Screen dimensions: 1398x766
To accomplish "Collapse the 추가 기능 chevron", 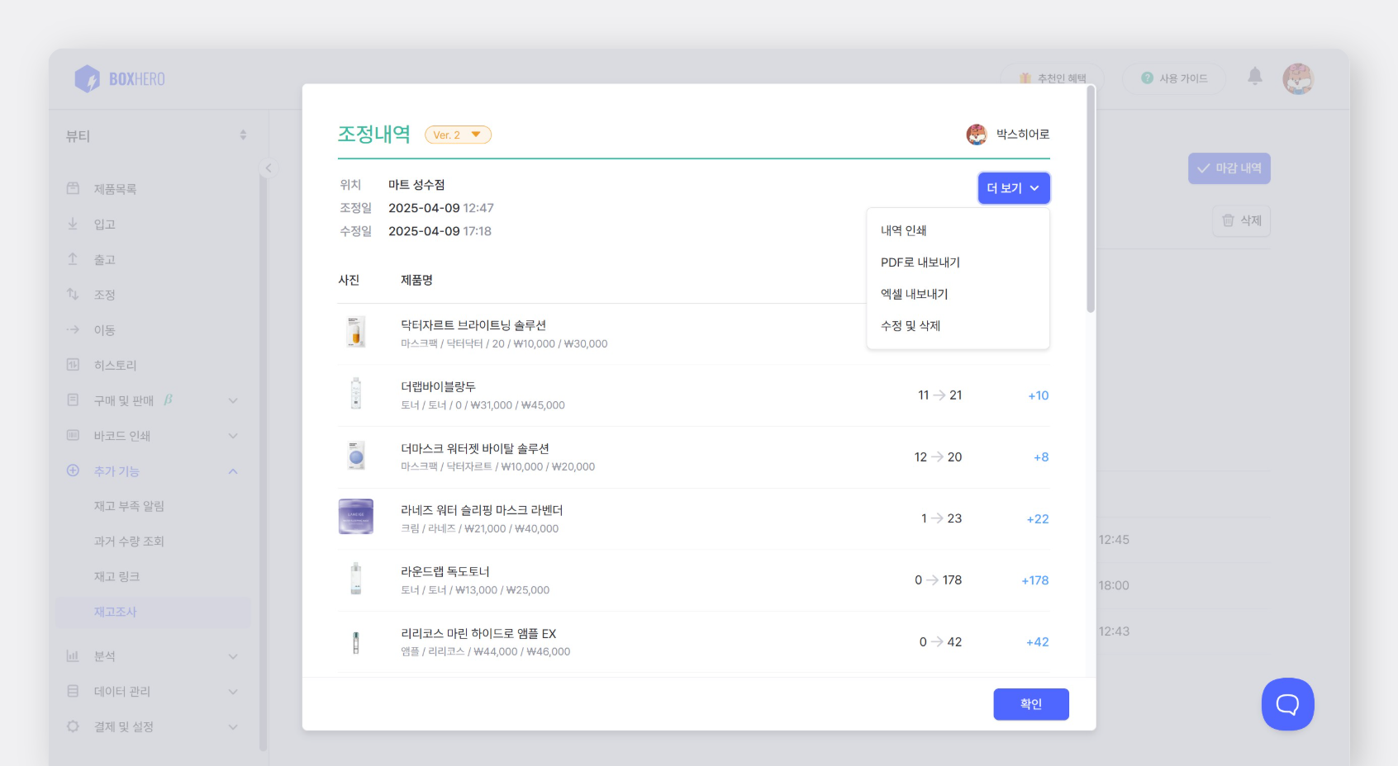I will [x=233, y=471].
